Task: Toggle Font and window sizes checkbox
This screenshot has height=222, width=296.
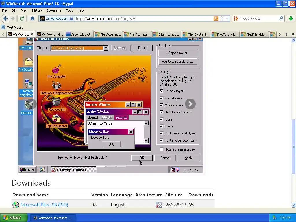Action: click(x=161, y=140)
